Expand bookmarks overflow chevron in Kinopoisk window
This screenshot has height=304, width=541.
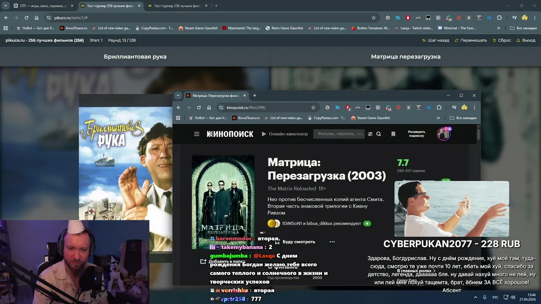click(438, 118)
